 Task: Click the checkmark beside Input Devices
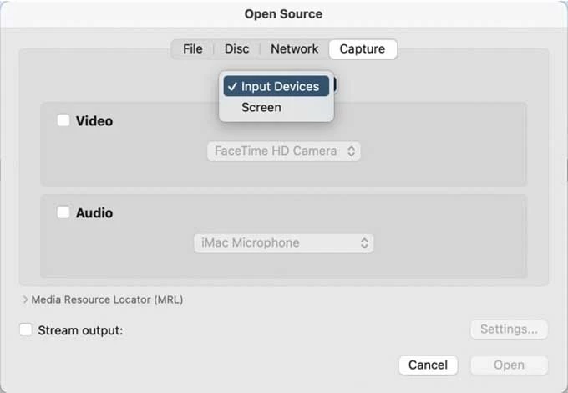click(x=231, y=87)
